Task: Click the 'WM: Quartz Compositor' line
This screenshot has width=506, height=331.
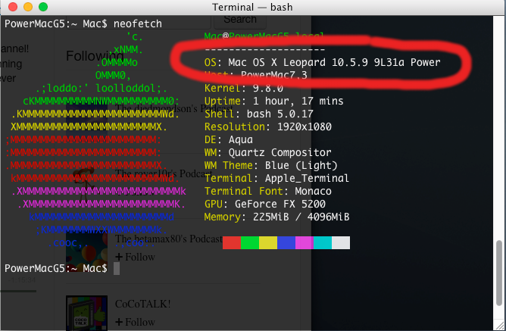Action: [x=268, y=152]
